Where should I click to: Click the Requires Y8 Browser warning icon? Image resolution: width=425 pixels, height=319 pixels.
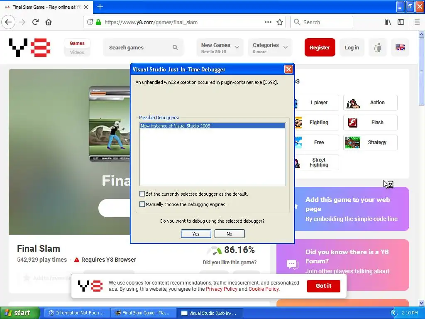click(x=77, y=260)
